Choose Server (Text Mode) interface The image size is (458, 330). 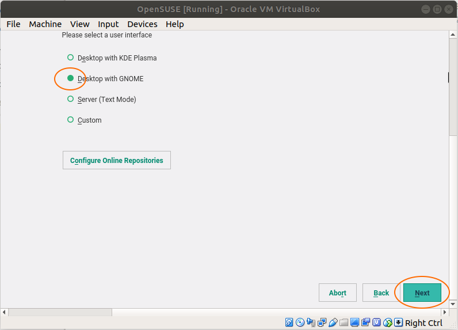102,100
